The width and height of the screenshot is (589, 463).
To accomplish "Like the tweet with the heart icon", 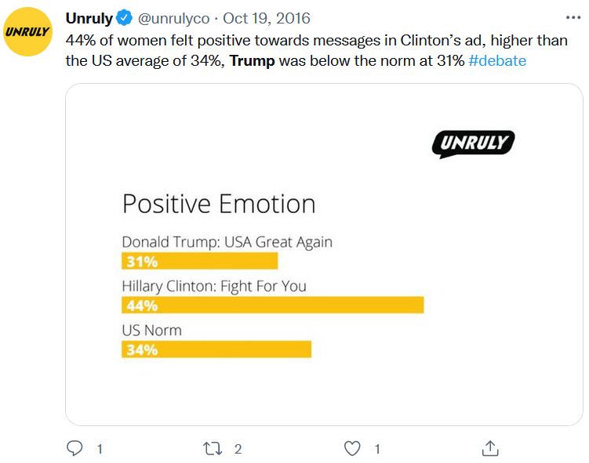I will pos(353,448).
